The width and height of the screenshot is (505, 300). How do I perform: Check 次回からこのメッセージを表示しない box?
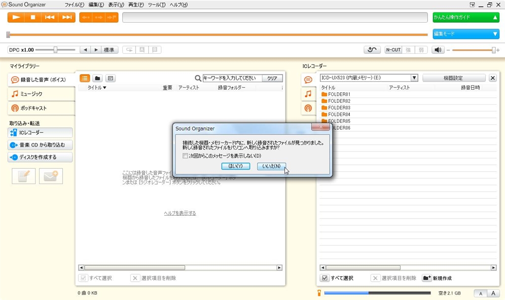(185, 155)
